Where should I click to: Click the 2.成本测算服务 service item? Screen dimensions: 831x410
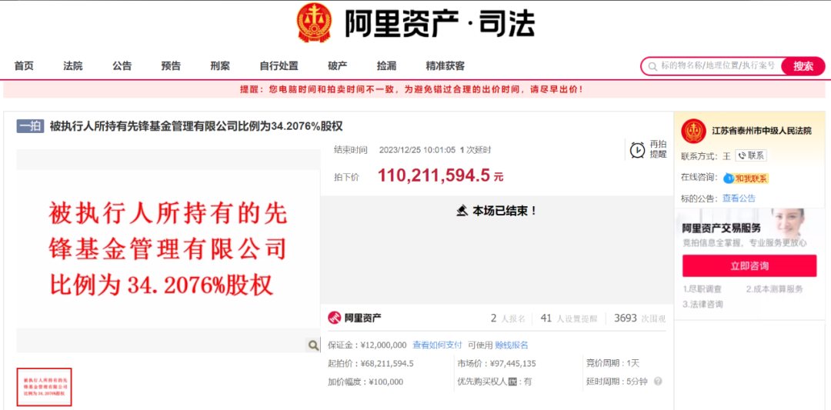[774, 289]
